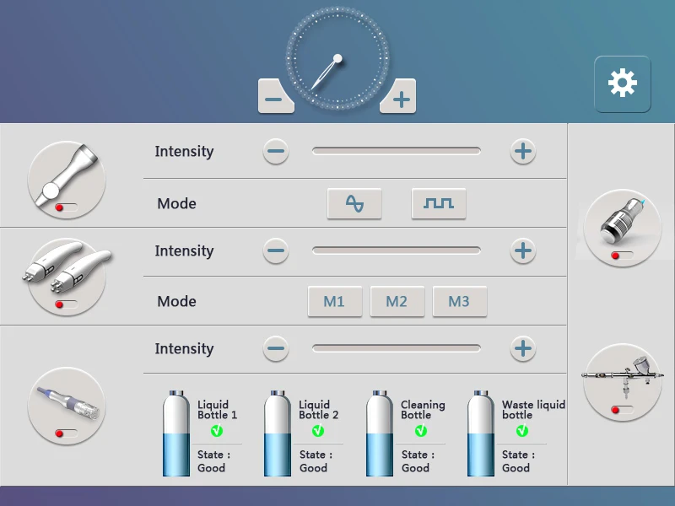Open settings with the gear icon

tap(622, 83)
